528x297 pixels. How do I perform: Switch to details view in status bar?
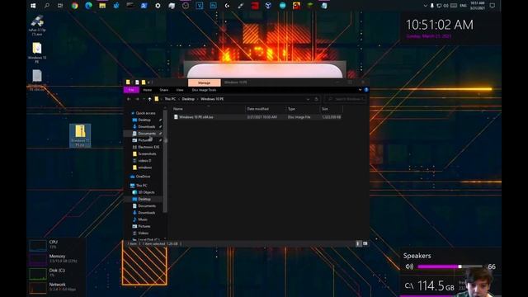[x=358, y=243]
